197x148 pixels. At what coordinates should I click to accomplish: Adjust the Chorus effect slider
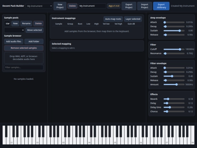[174, 111]
